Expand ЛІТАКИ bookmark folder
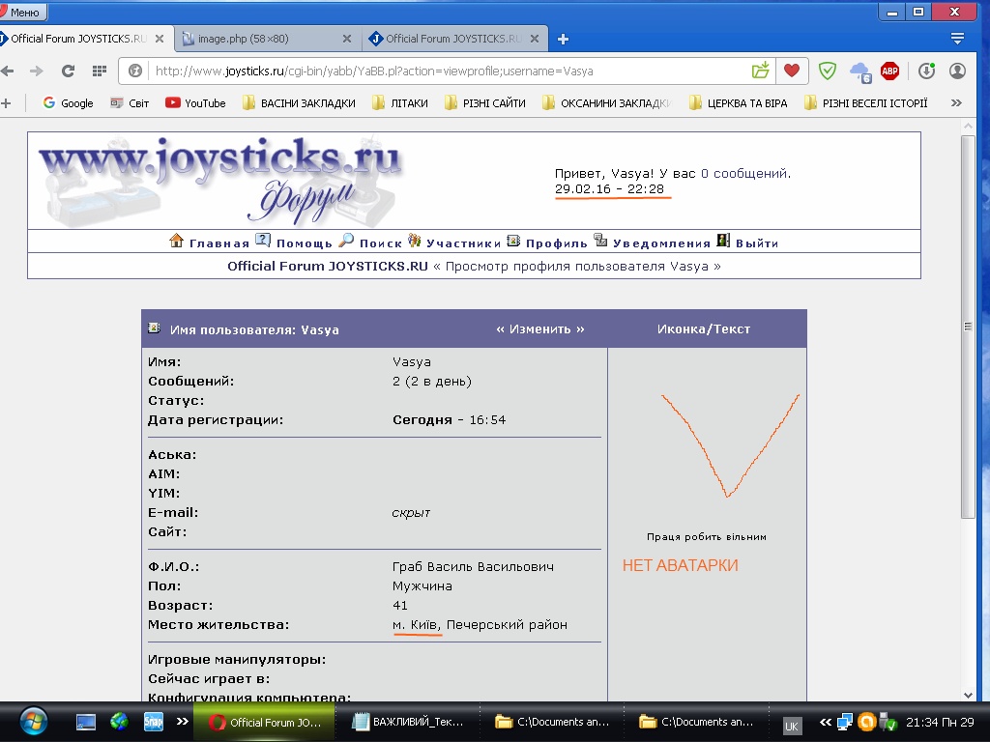 pos(400,102)
